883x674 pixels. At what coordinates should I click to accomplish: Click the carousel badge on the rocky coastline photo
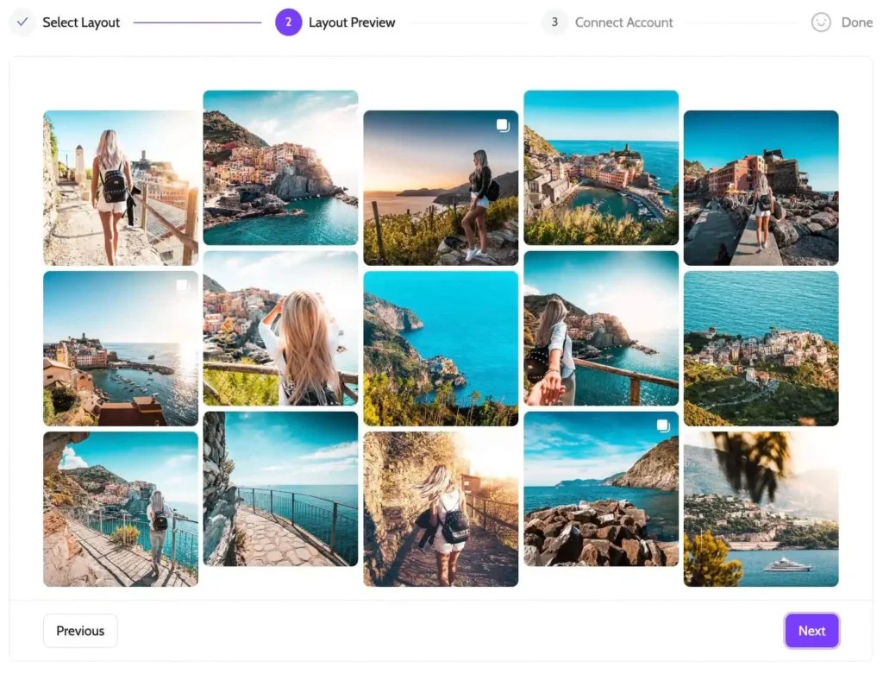click(x=661, y=425)
